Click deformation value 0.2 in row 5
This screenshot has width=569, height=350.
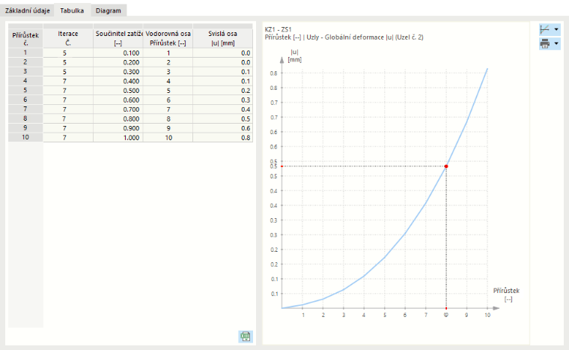222,91
